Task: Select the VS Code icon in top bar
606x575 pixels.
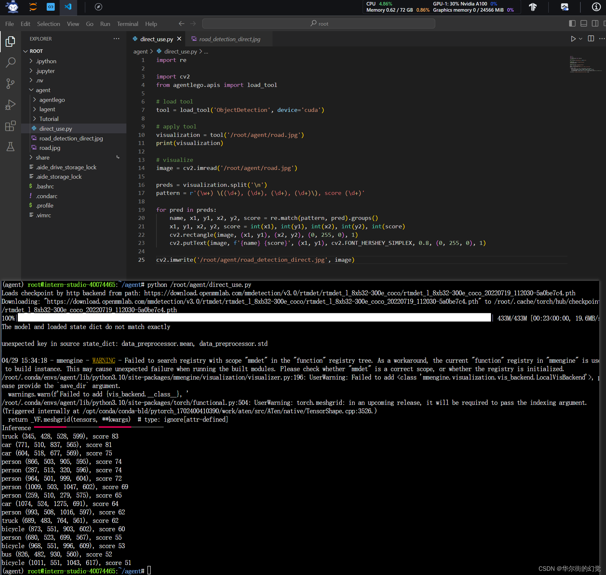Action: [x=68, y=7]
